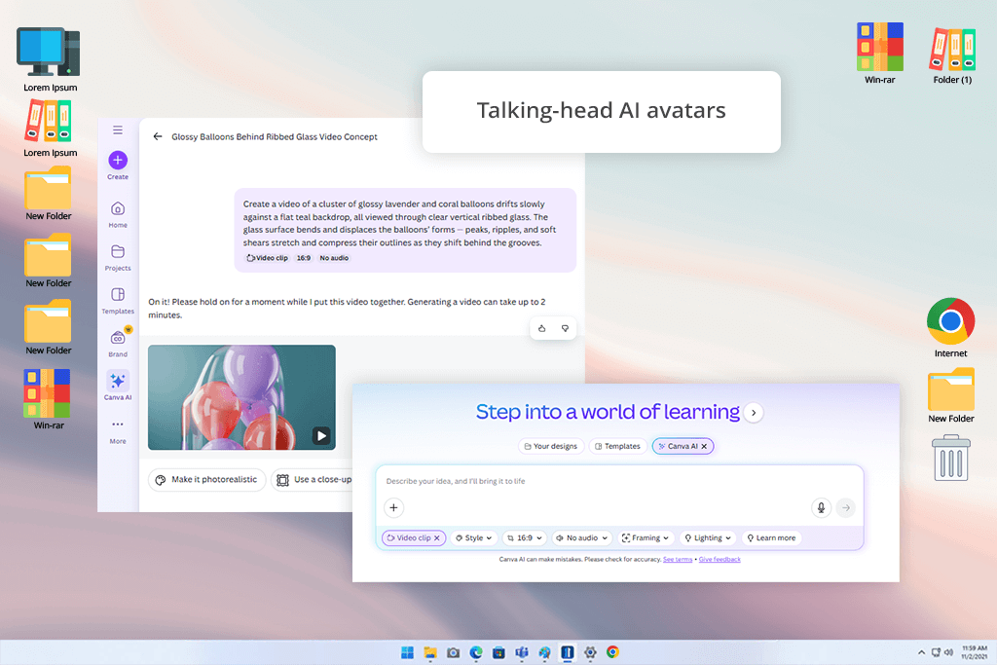Open Projects in the Canva sidebar
Screen dimensions: 997x665
(118, 257)
